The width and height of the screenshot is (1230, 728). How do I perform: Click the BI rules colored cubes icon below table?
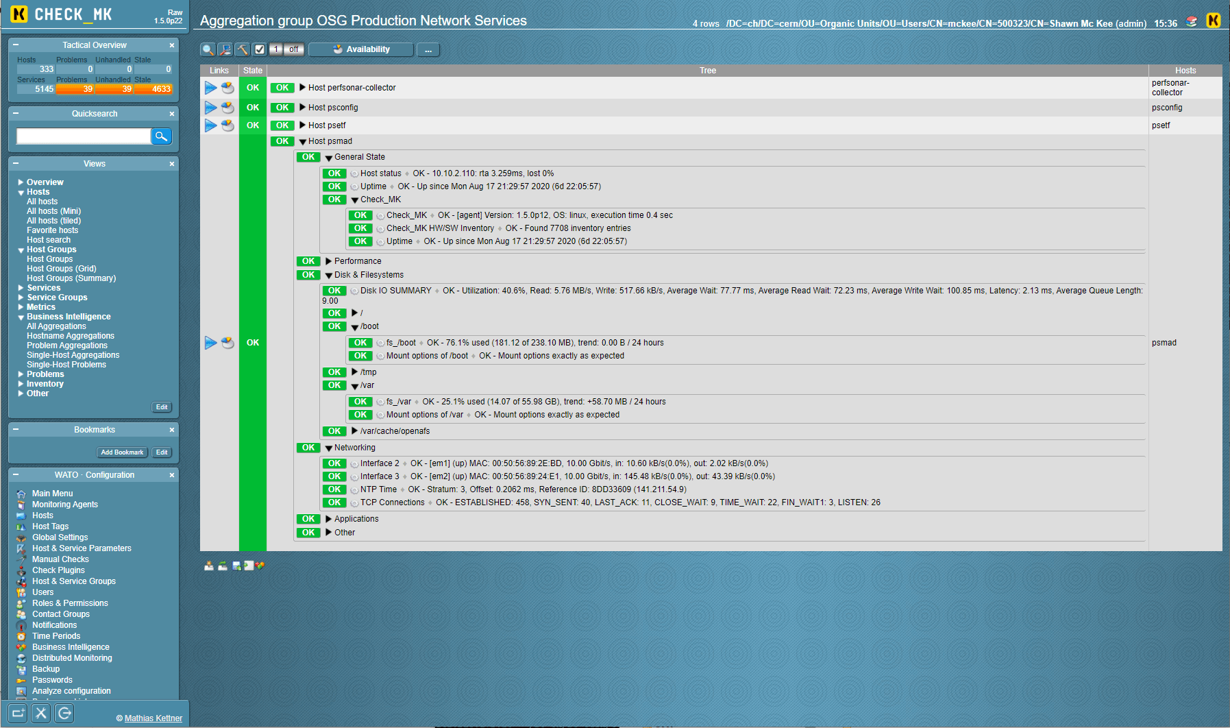tap(260, 566)
